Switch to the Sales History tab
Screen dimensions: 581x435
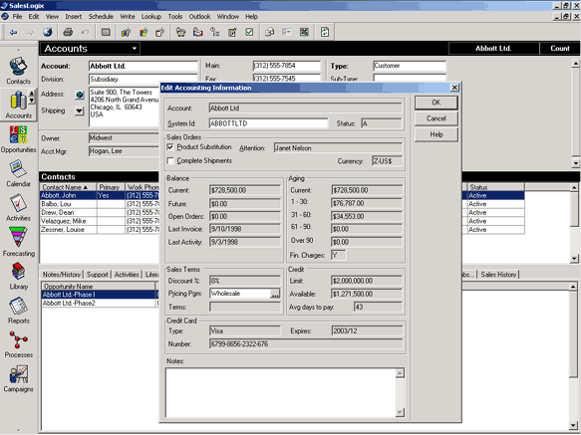(498, 275)
